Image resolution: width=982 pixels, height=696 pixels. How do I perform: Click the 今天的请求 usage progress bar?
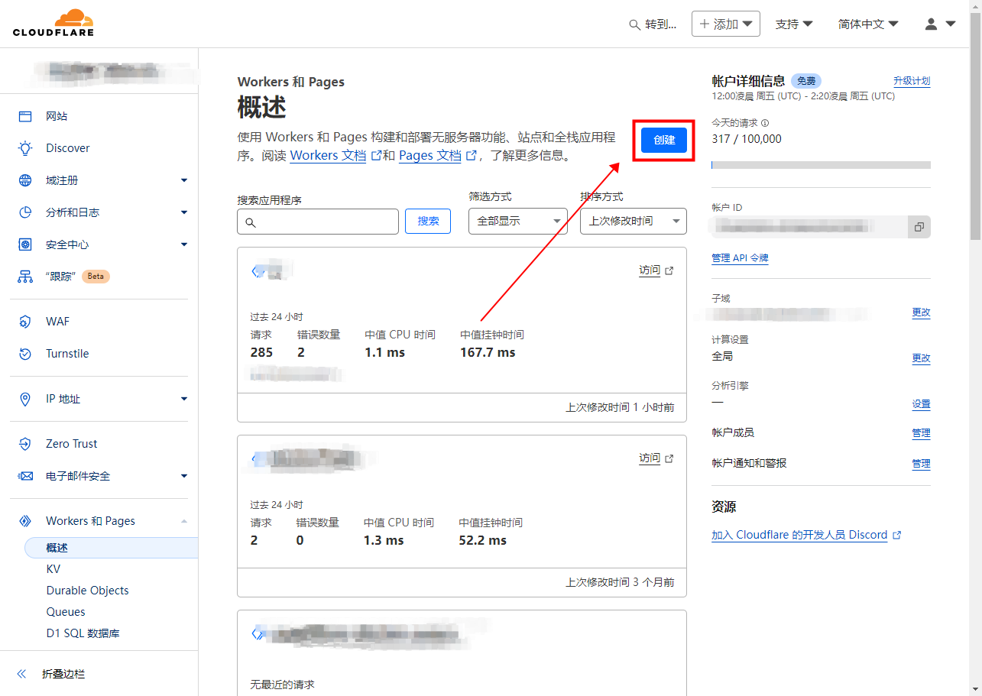(821, 165)
